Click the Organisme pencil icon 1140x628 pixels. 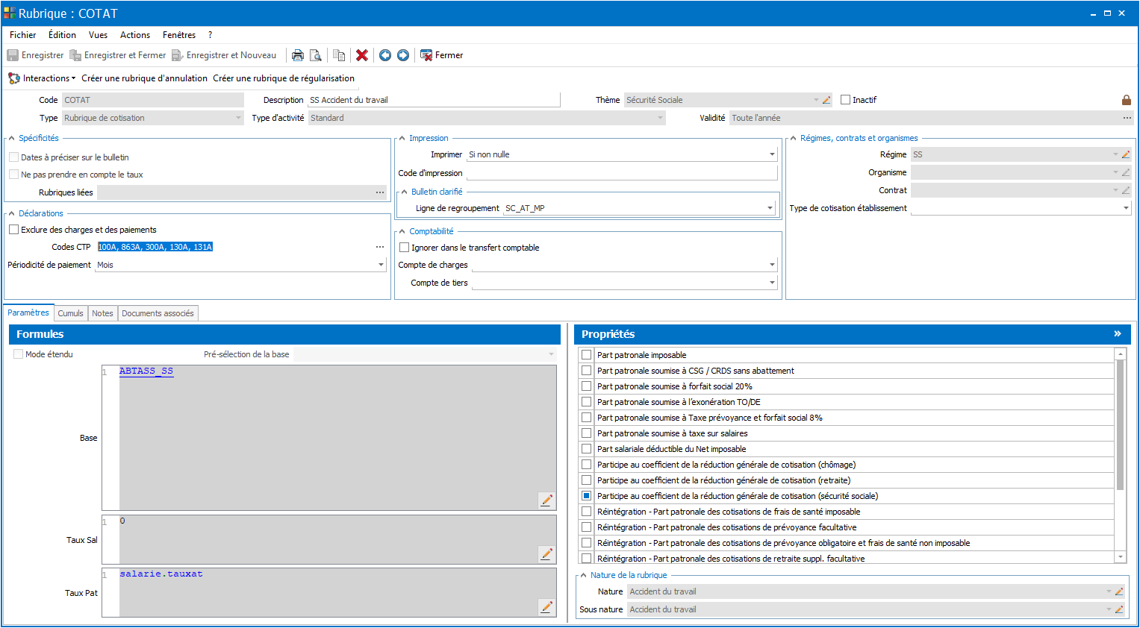tap(1126, 172)
